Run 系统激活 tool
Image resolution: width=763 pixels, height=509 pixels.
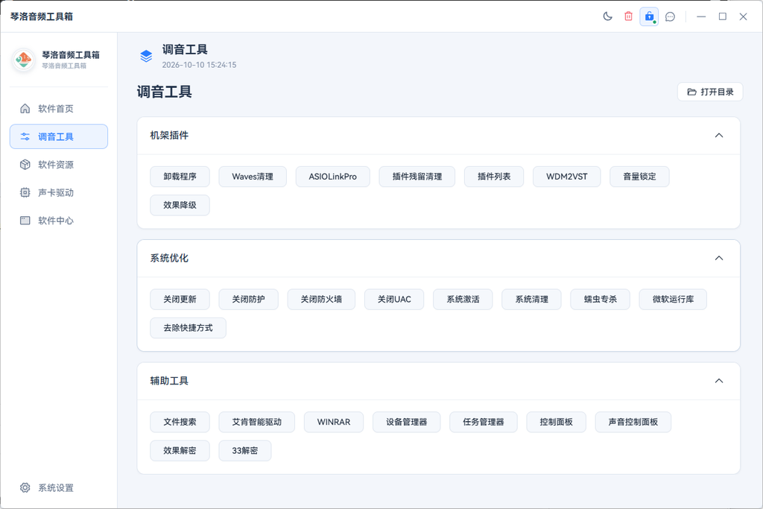(x=463, y=300)
